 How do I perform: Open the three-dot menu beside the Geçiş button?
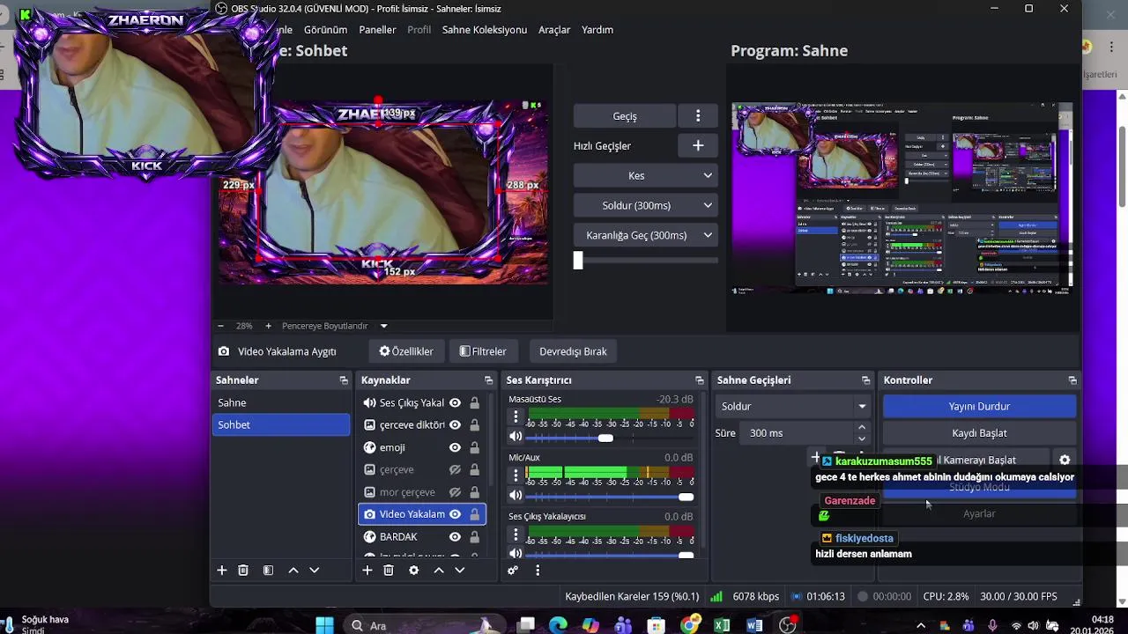pyautogui.click(x=698, y=116)
